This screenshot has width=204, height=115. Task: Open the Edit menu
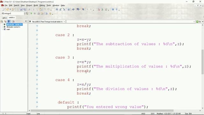point(11,5)
